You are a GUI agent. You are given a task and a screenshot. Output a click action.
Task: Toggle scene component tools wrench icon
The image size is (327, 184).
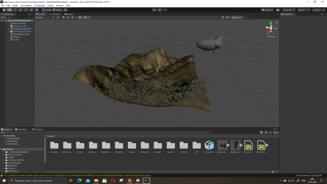[223, 17]
